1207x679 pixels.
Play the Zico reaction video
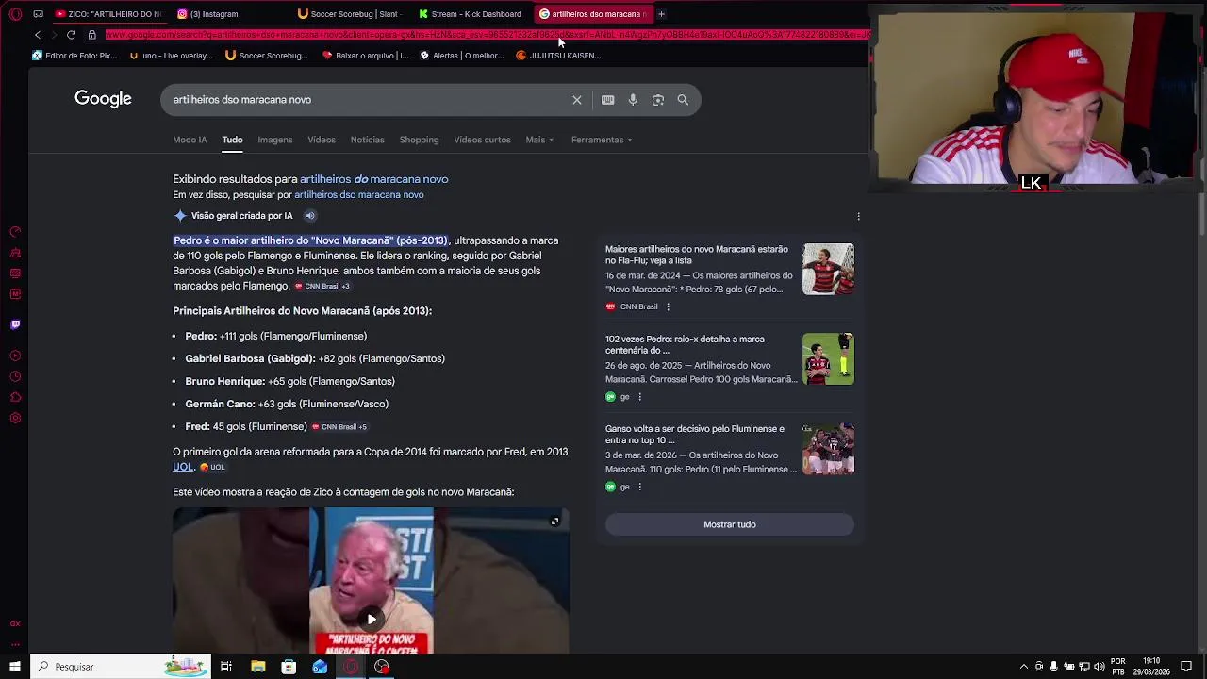[372, 620]
